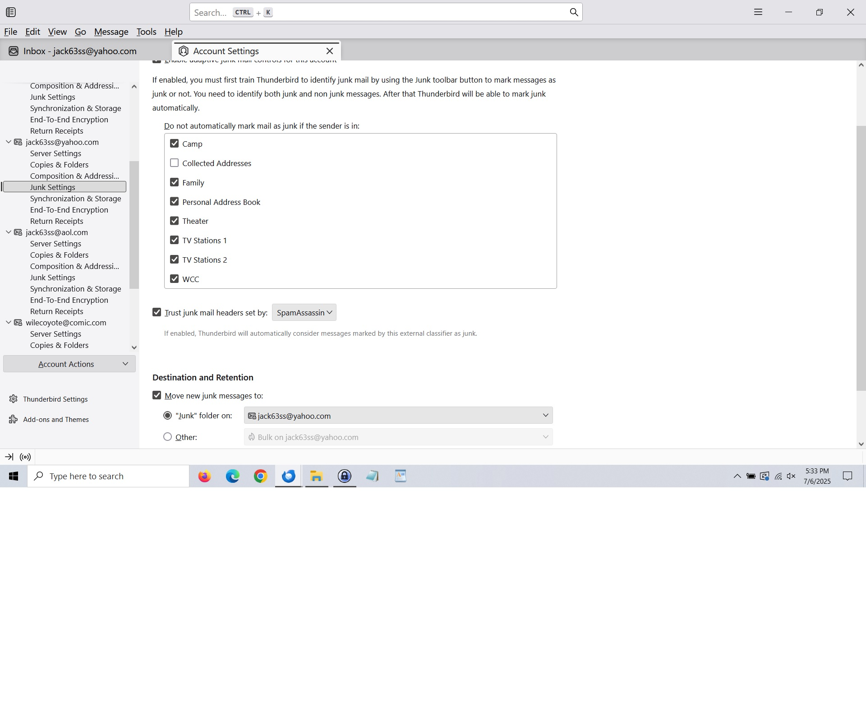The image size is (866, 722).
Task: Collapse the jack63ss@yahoo.com account tree
Action: coord(8,142)
